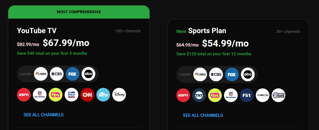Click CBS logo in Sports Plan locals
Screen dimensions: 319x130
click(216, 74)
